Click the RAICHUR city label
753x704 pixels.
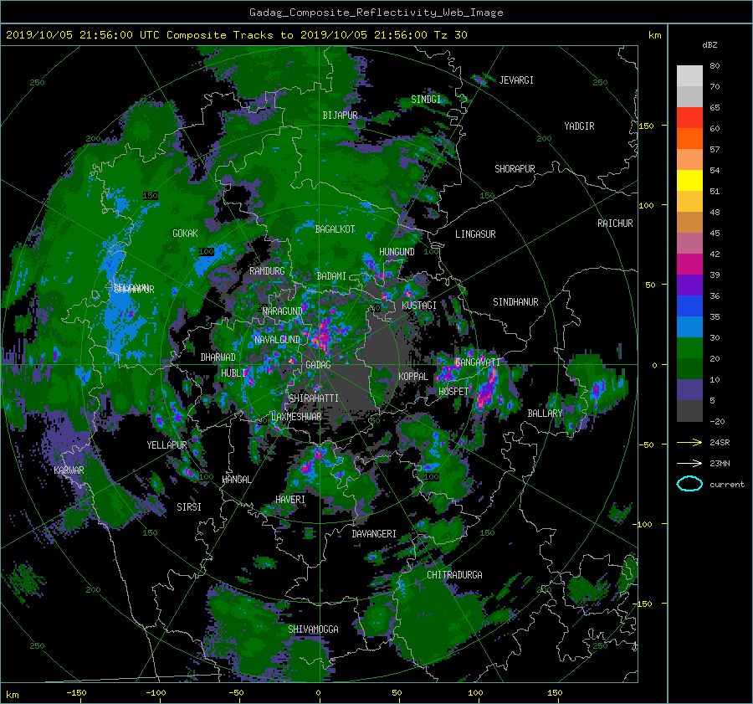click(615, 224)
